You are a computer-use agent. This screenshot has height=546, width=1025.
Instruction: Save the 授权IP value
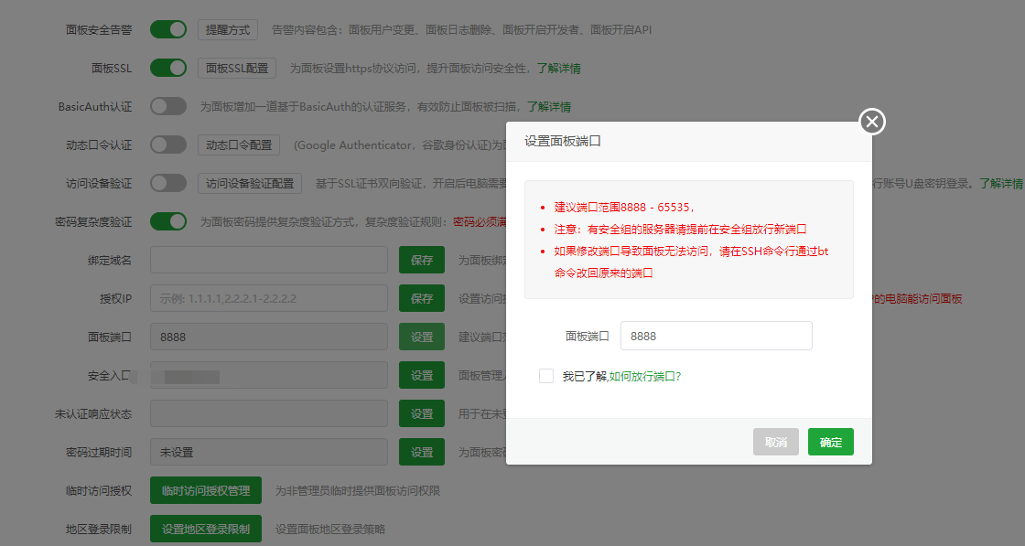(x=422, y=298)
